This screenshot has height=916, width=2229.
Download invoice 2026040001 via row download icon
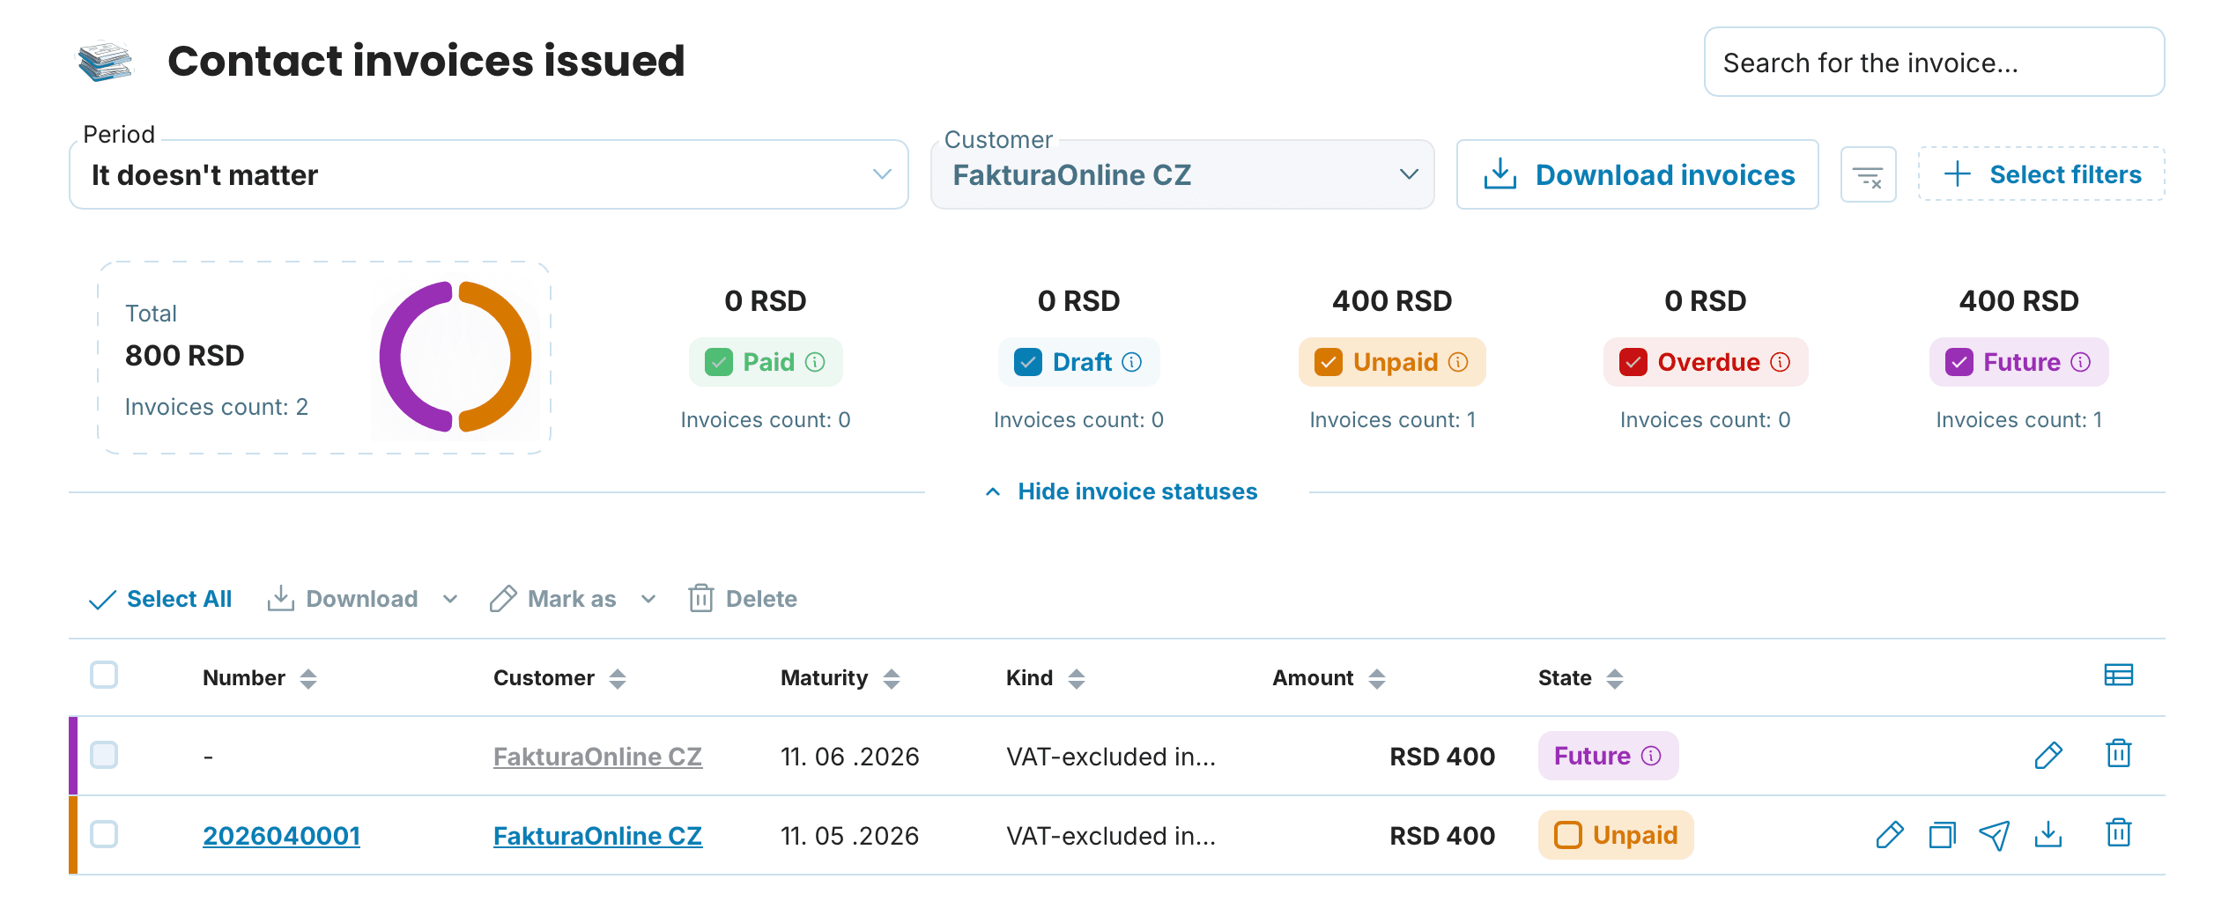[2048, 833]
